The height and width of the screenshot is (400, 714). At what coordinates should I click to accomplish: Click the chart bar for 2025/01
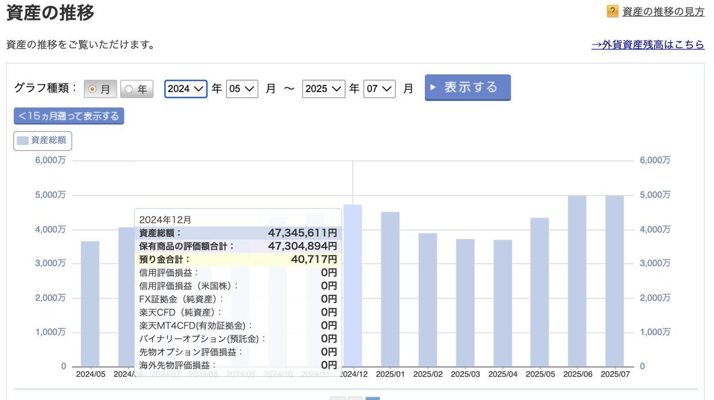click(x=390, y=289)
